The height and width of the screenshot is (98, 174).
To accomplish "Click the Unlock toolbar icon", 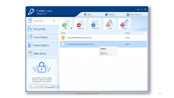I will tap(124, 24).
